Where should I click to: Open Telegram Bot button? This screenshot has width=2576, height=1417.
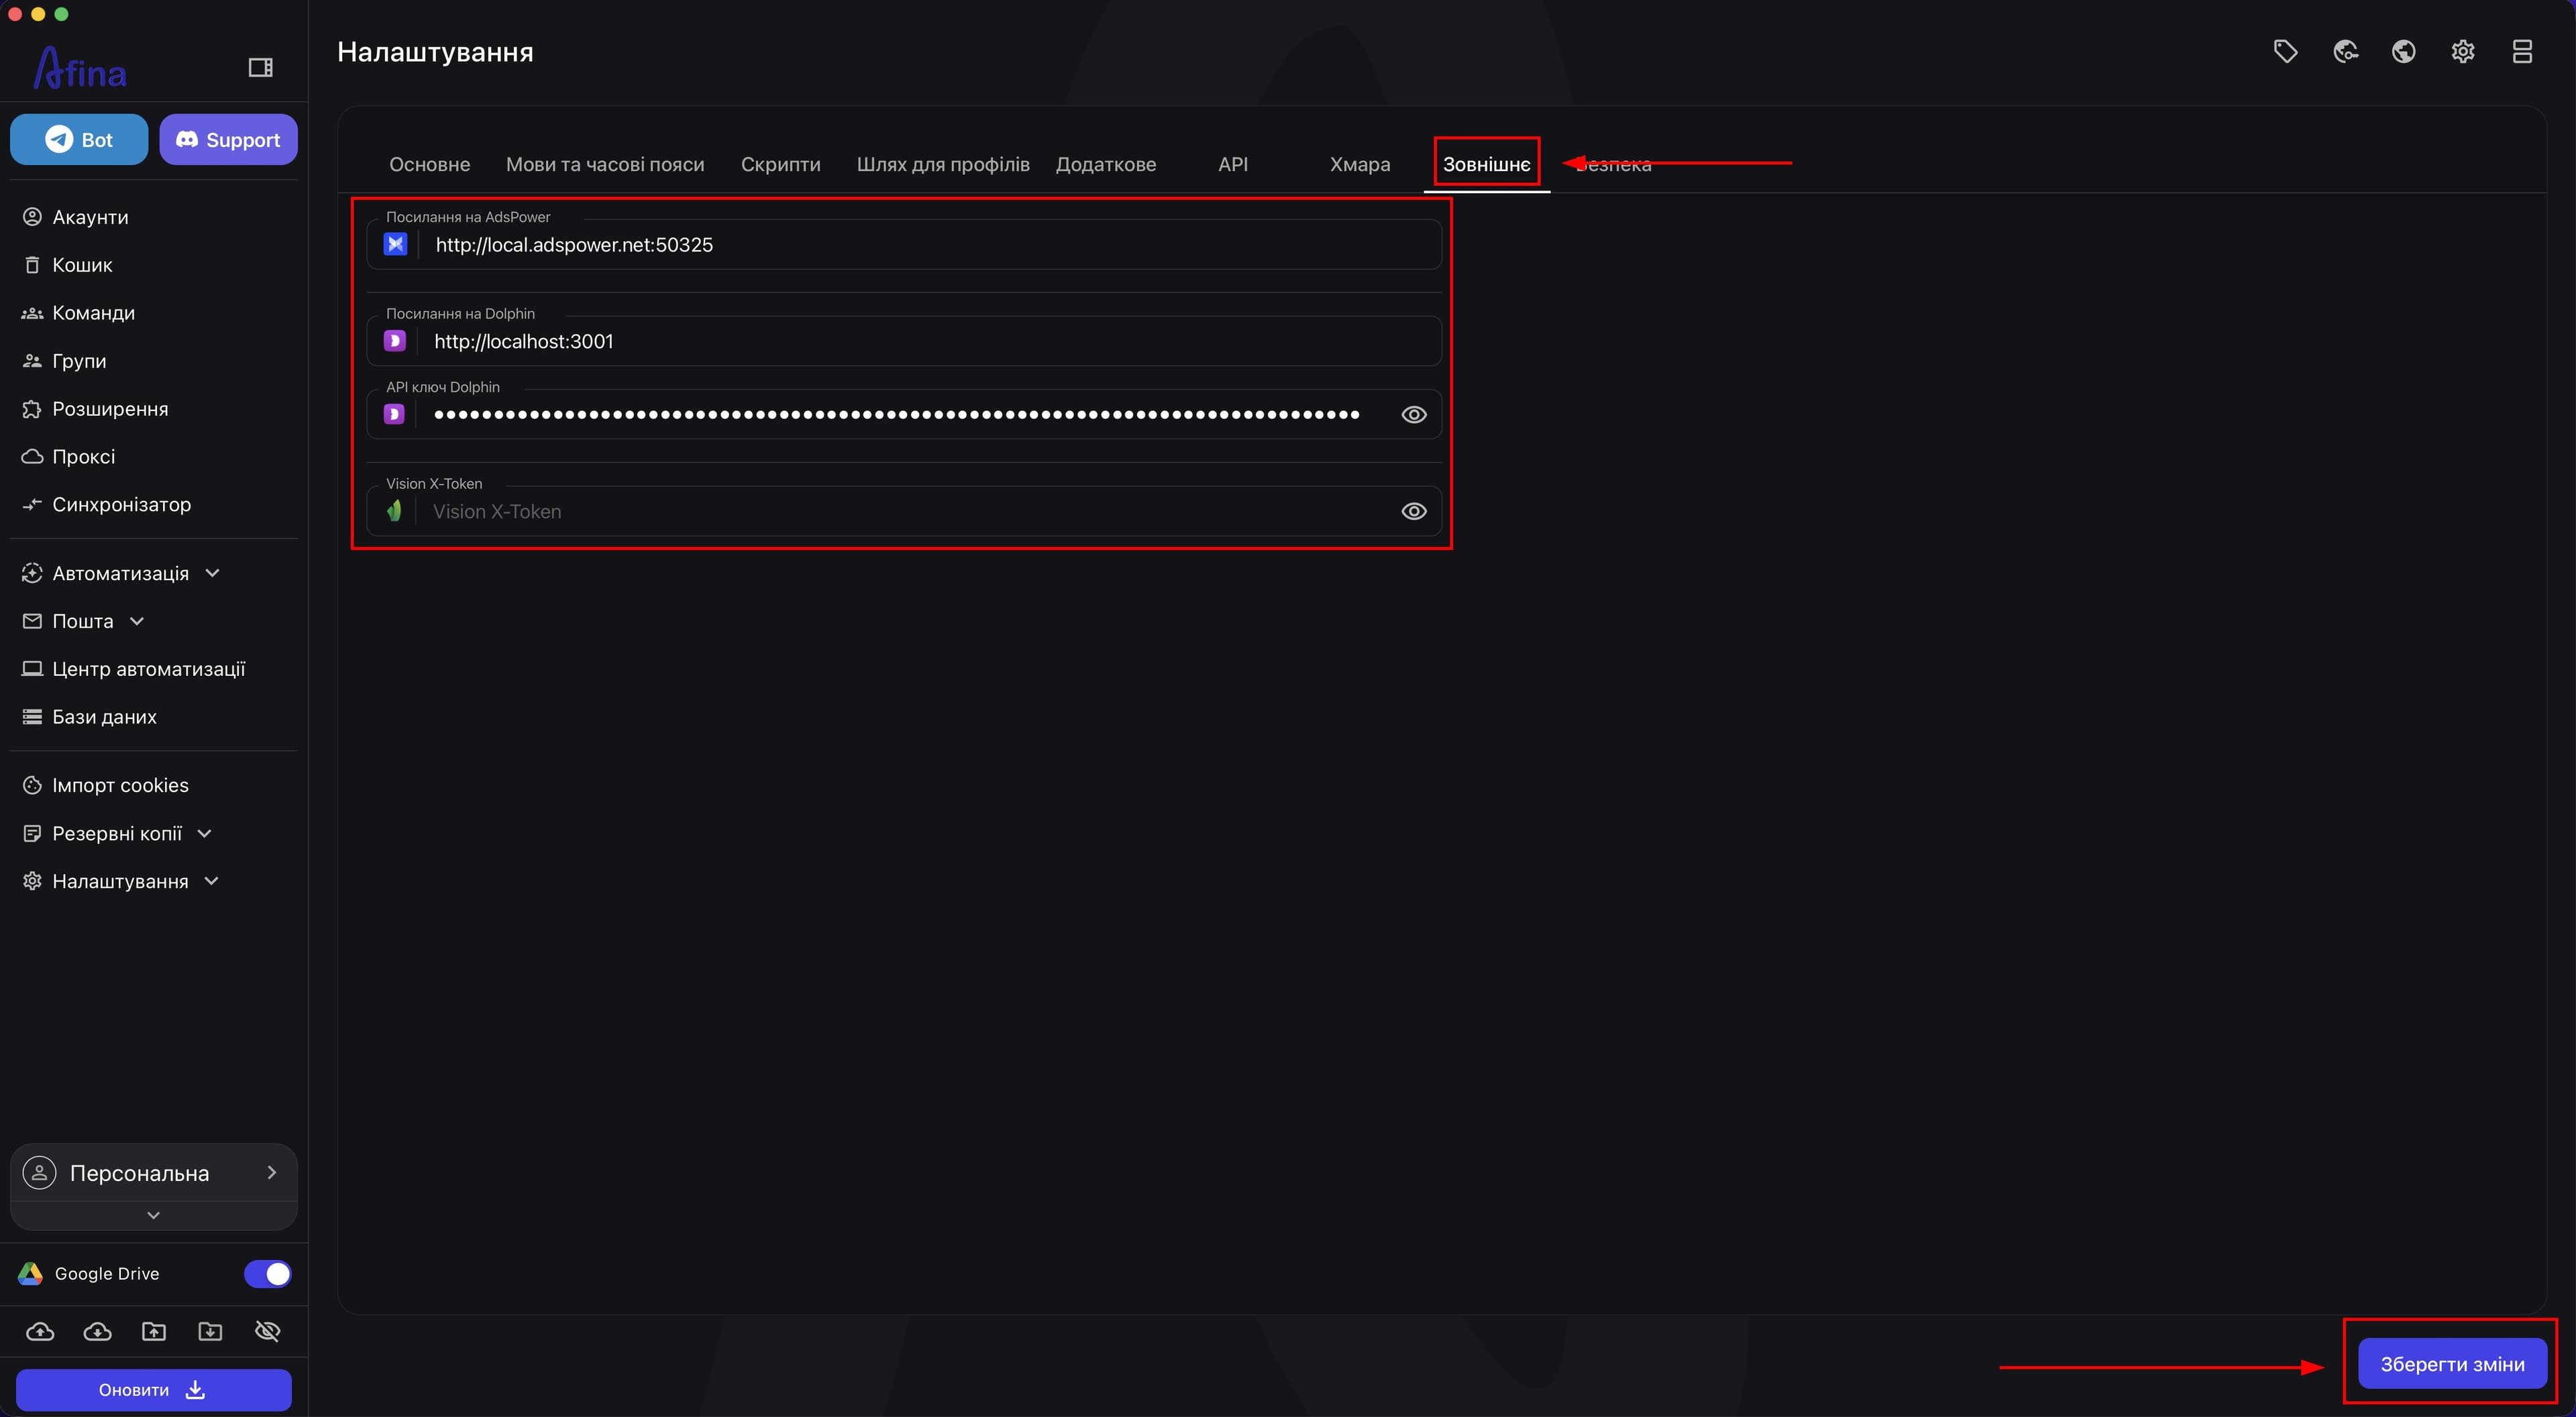click(x=79, y=139)
